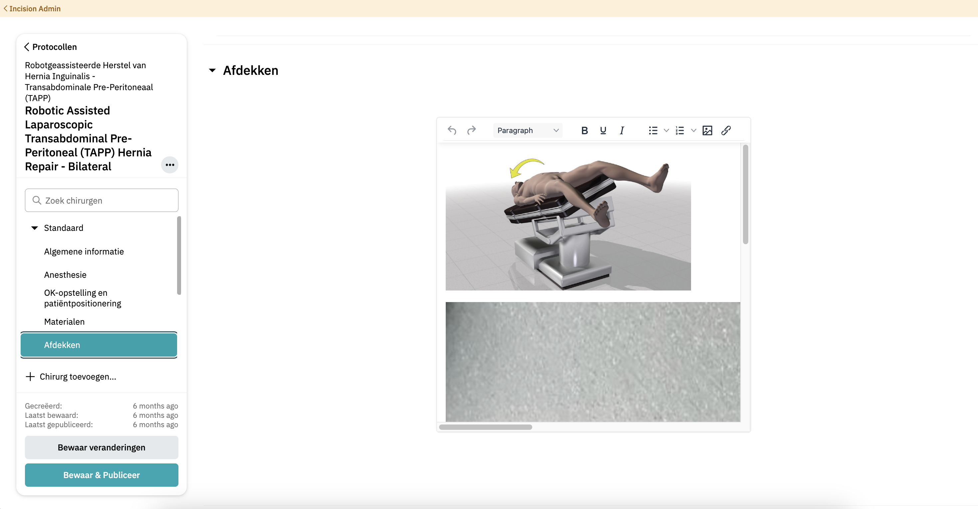Toggle underline formatting
This screenshot has width=978, height=509.
pyautogui.click(x=603, y=130)
